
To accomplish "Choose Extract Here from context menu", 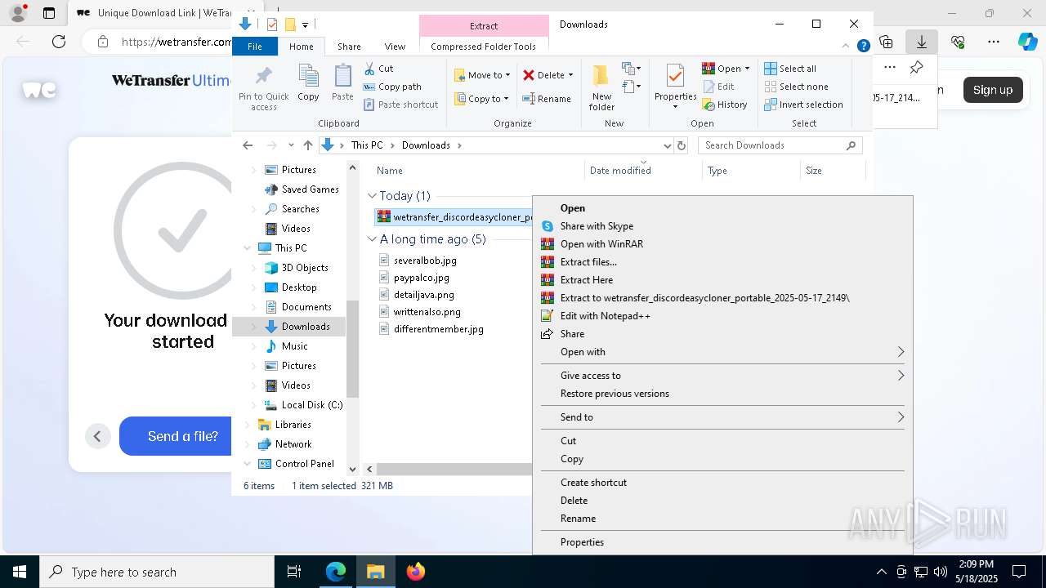I will tap(722, 280).
